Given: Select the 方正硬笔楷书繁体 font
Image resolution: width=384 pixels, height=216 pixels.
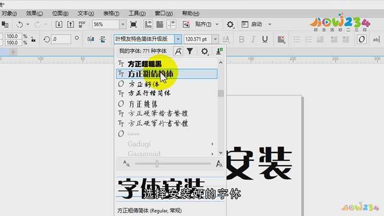Looking at the screenshot, I should (167, 113).
